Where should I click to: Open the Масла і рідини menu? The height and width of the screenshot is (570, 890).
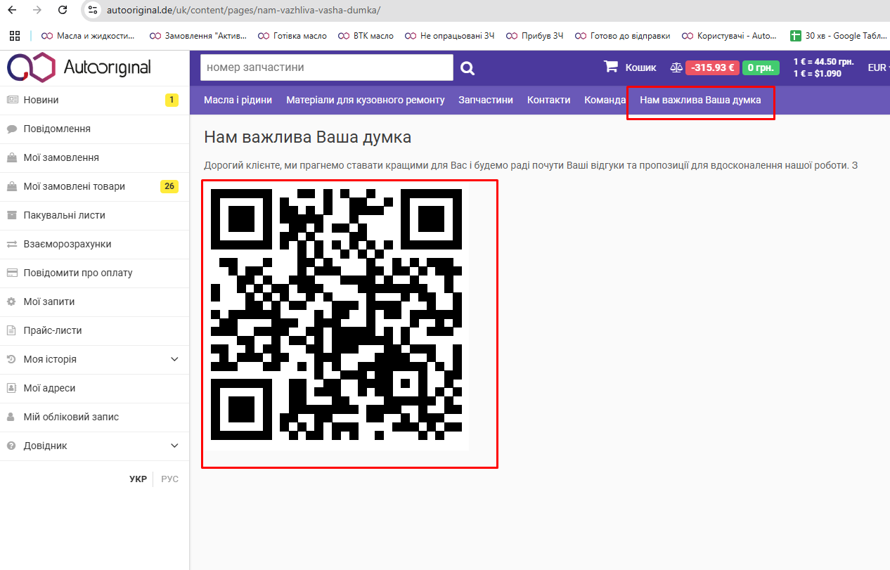coord(238,100)
